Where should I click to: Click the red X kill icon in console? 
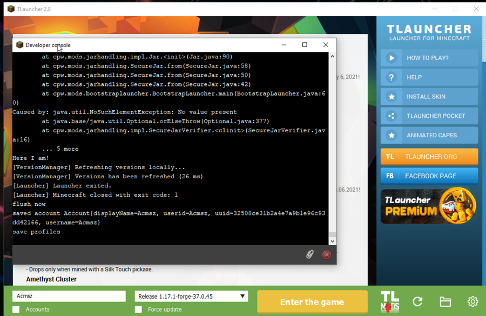pos(326,254)
